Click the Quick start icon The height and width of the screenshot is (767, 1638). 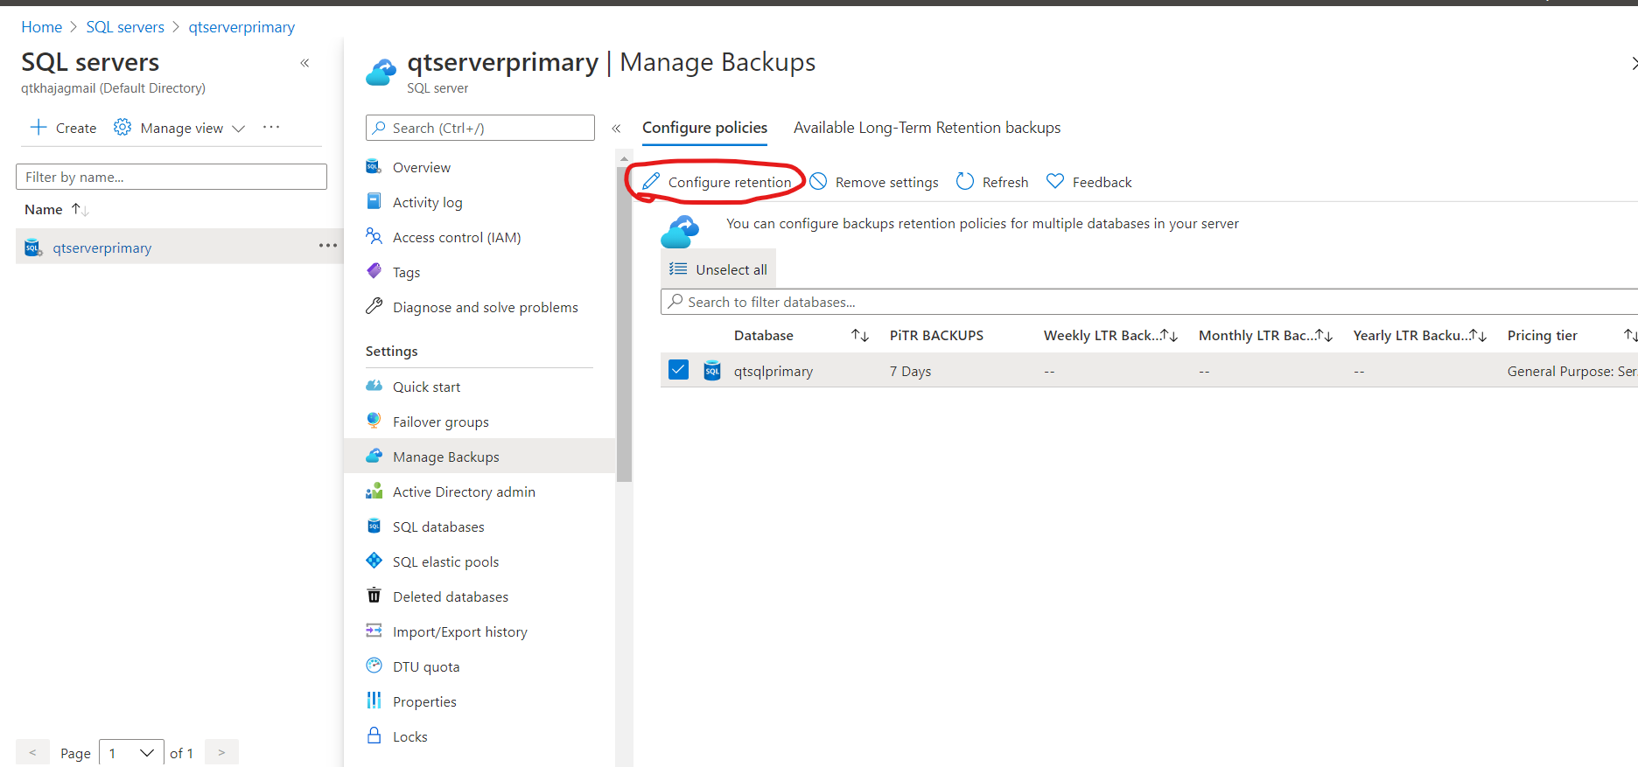pyautogui.click(x=374, y=386)
